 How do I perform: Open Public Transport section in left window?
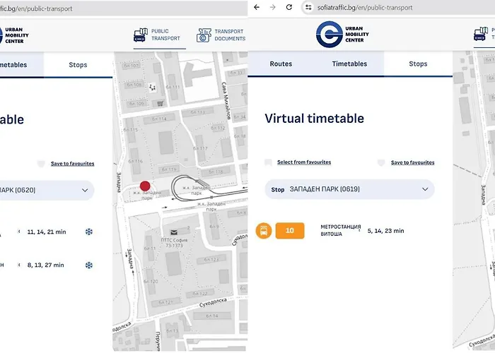[158, 35]
